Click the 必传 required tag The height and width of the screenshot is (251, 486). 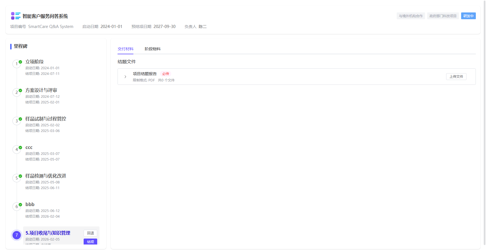click(166, 74)
